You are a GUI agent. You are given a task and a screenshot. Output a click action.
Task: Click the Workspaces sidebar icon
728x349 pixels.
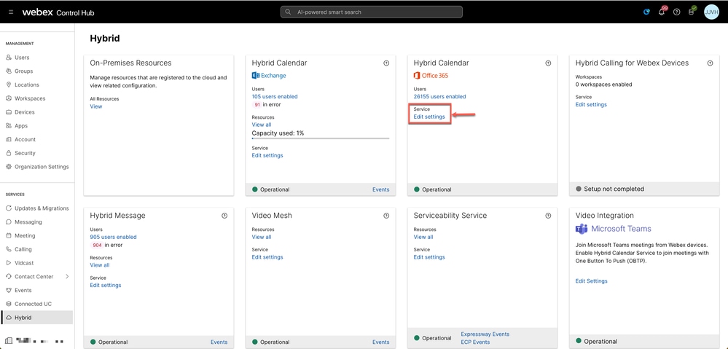[x=9, y=98]
